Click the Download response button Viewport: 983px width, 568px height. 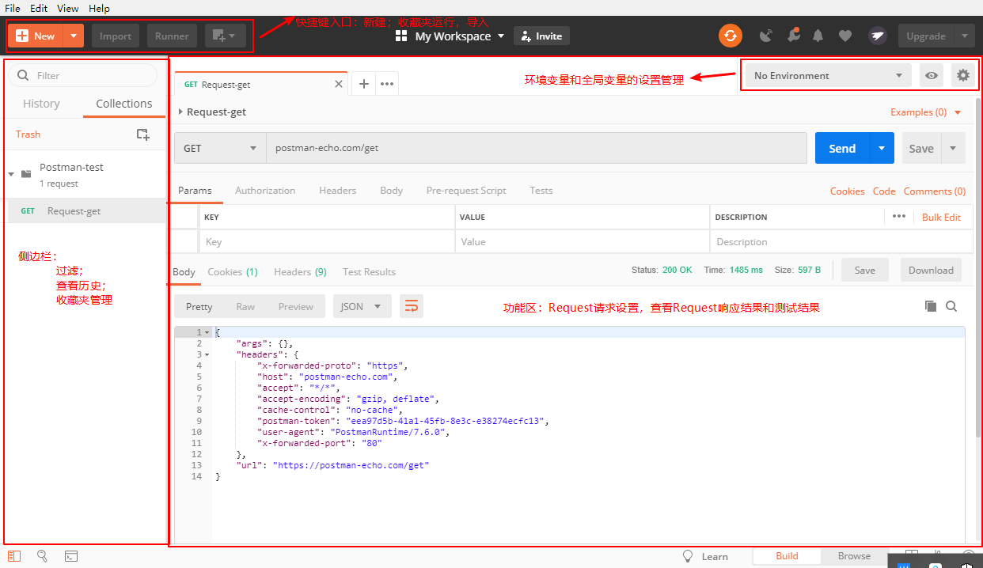pos(931,270)
